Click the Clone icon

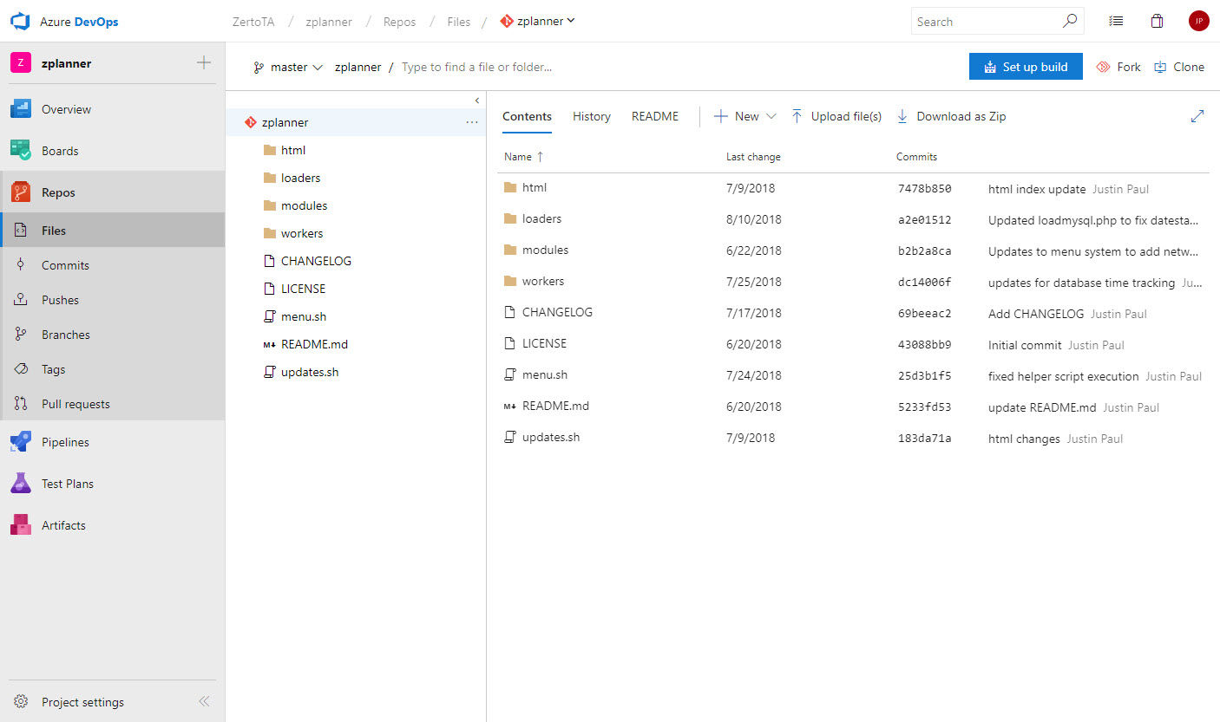pos(1160,67)
